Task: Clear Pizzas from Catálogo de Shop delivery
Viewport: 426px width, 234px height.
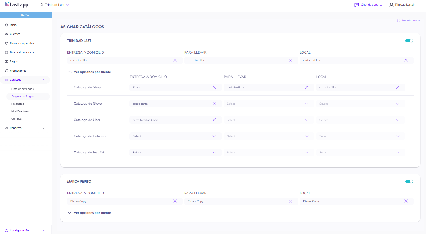Action: click(214, 87)
